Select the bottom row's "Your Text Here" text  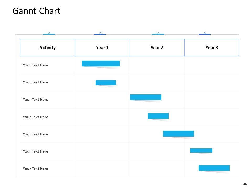[35, 169]
